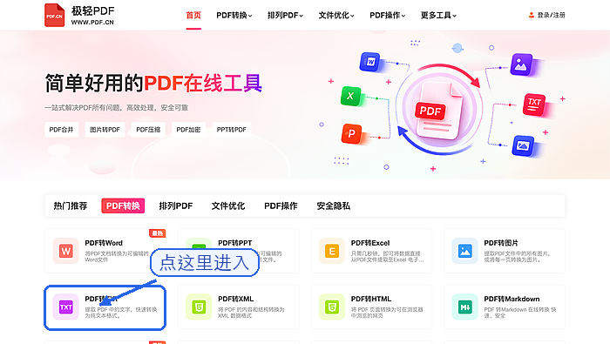Select the 文件优化 category tab
This screenshot has height=344, width=610.
tap(228, 206)
